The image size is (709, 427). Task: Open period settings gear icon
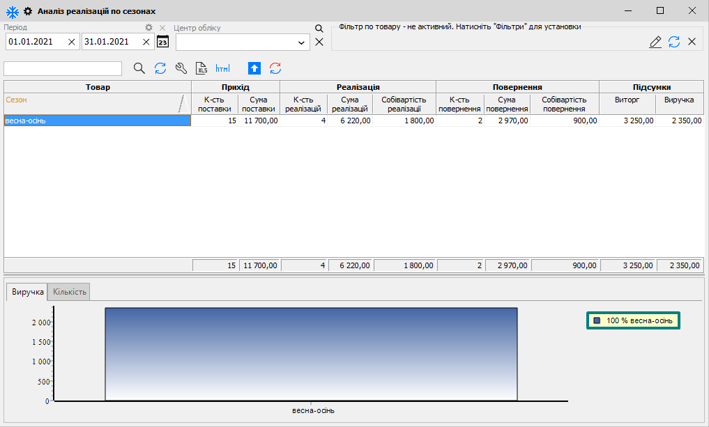point(148,28)
